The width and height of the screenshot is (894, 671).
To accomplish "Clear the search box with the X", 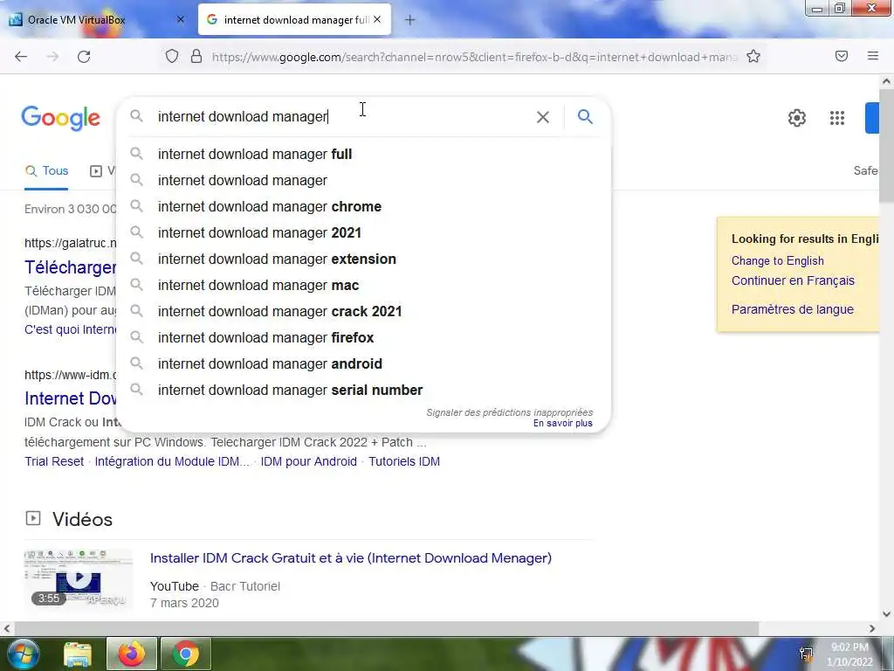I will click(543, 117).
